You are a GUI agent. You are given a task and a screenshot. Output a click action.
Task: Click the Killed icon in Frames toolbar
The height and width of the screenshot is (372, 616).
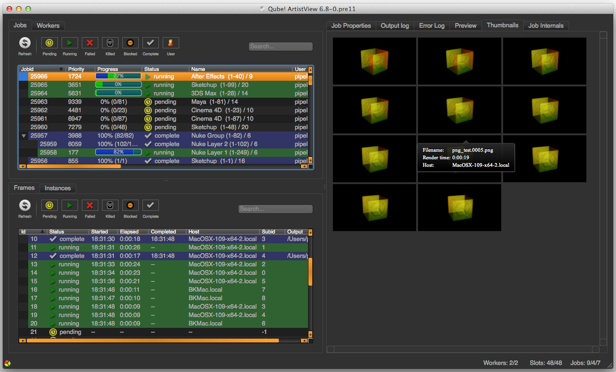click(x=110, y=206)
